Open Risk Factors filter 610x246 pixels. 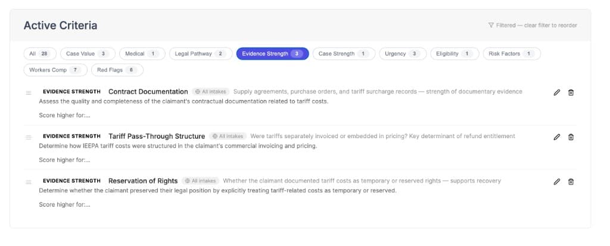coord(511,54)
